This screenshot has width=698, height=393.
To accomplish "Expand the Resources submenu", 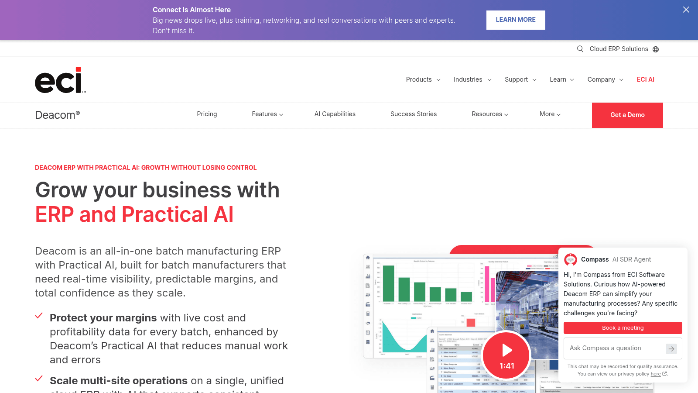I will click(x=490, y=114).
